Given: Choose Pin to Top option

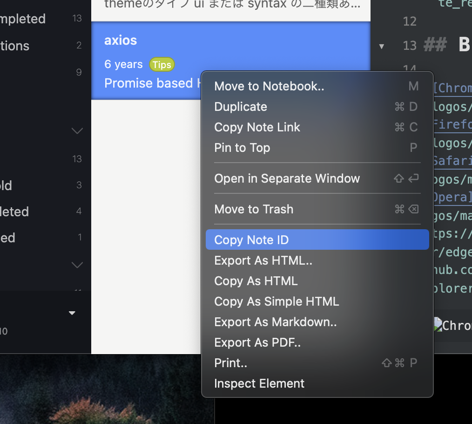Looking at the screenshot, I should (x=317, y=148).
